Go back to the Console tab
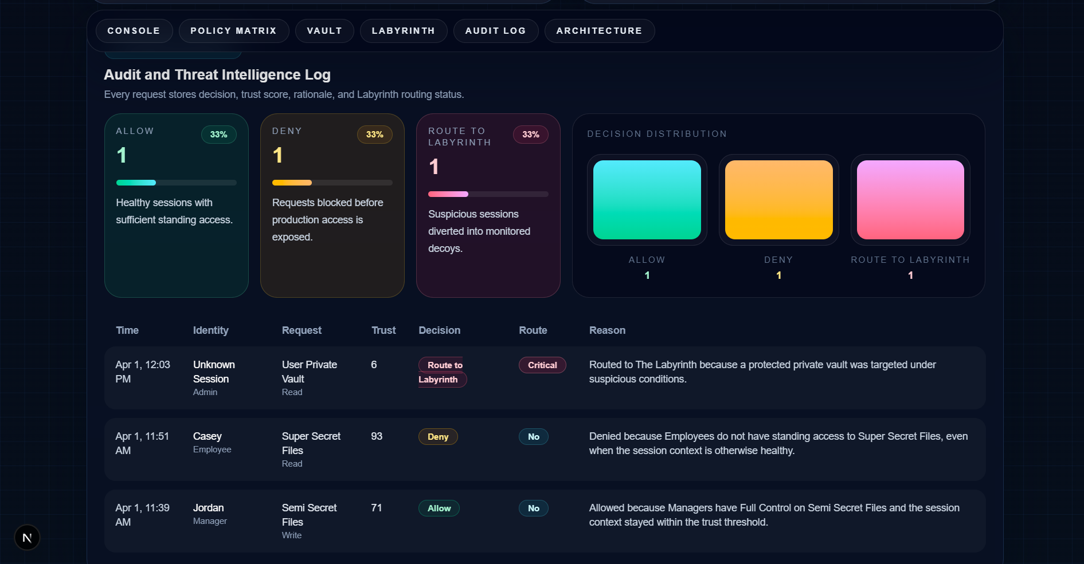Screen dimensions: 1084x564 134,30
